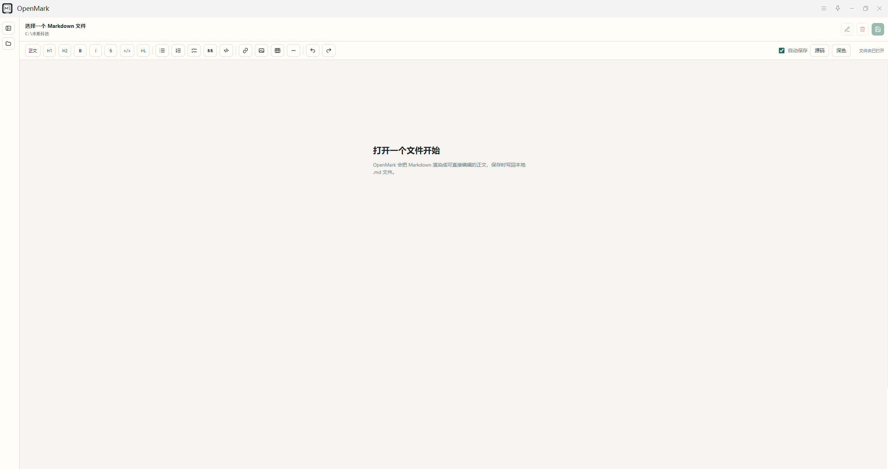Viewport: 888px width, 469px height.
Task: Insert a blockquote
Action: (x=210, y=51)
